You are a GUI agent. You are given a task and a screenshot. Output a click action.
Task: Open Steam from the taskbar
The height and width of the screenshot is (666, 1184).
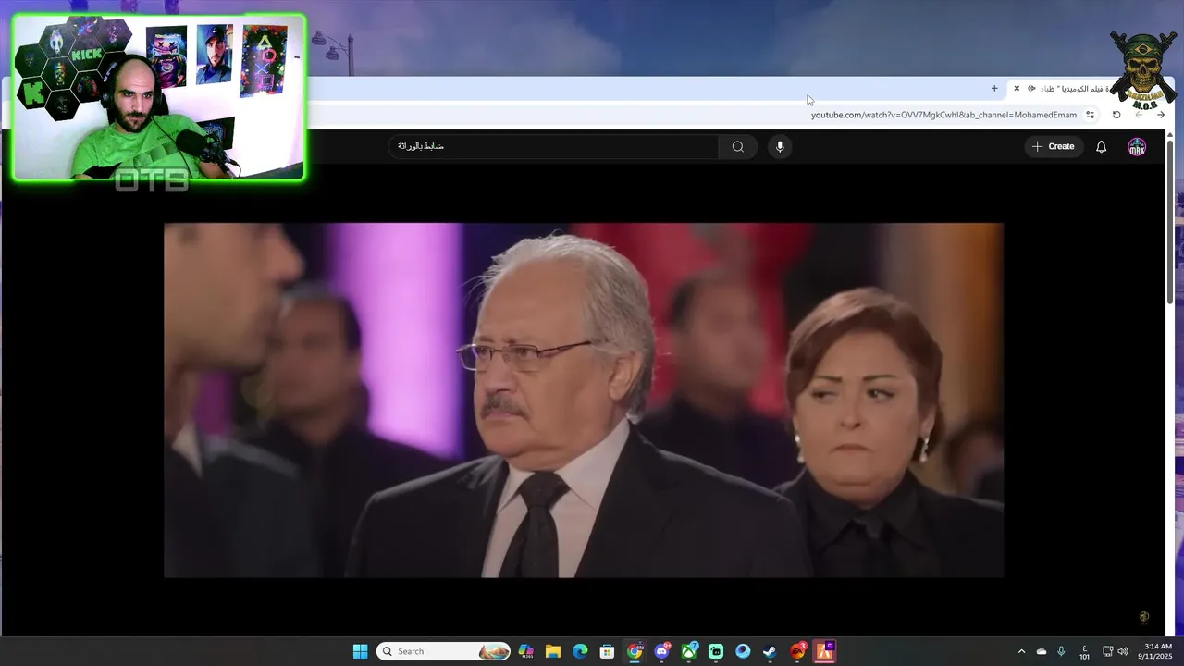click(x=770, y=651)
